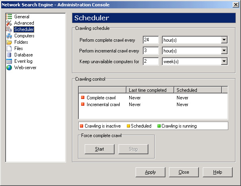Image resolution: width=241 pixels, height=186 pixels.
Task: Click the Apply button
Action: 150,172
